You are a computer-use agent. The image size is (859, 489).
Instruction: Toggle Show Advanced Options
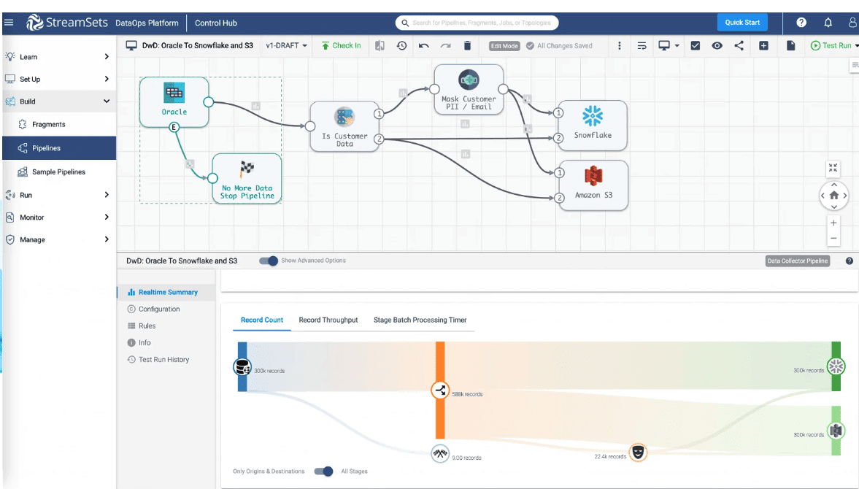click(x=270, y=260)
